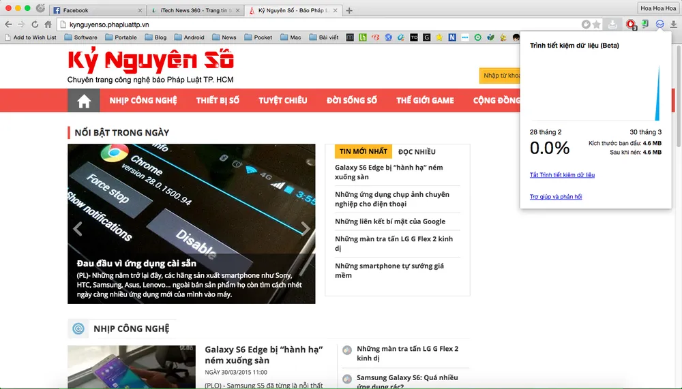Viewport: 682px width, 389px height.
Task: Open the Data Saver extension icon
Action: coord(659,25)
